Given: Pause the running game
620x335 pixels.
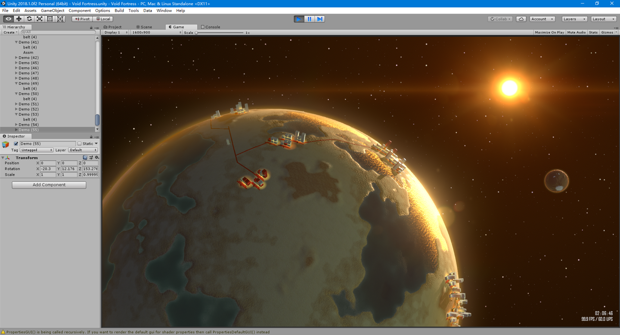Looking at the screenshot, I should [x=309, y=19].
